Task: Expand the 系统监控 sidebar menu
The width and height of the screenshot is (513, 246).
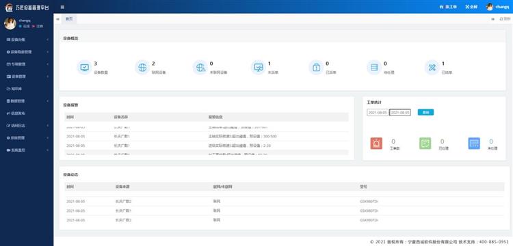Action: click(x=27, y=150)
